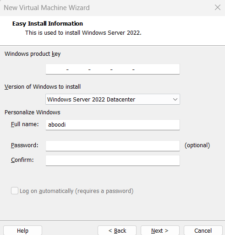Close the New Virtual Machine Wizard dialog
This screenshot has height=235, width=225.
(x=218, y=7)
